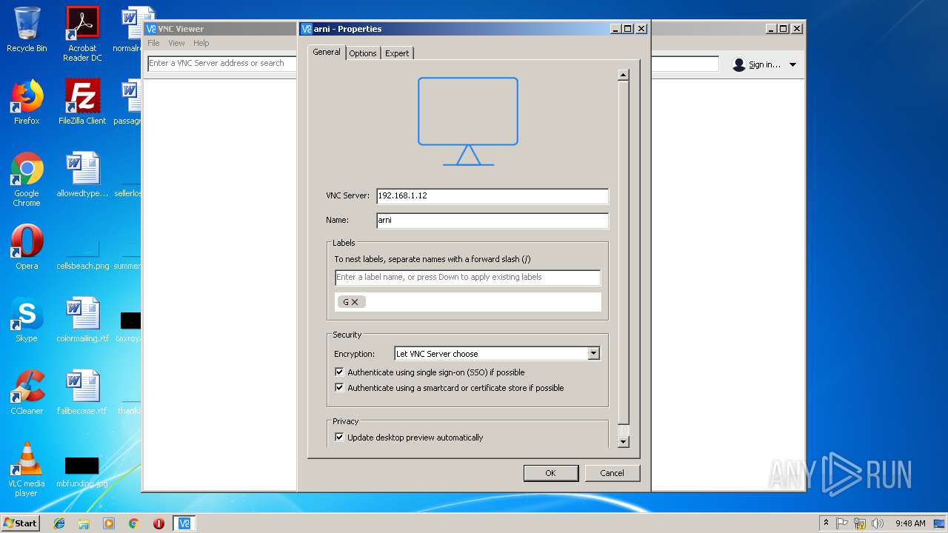Open fallbecome.rtf file on desktop
948x533 pixels.
tap(82, 392)
